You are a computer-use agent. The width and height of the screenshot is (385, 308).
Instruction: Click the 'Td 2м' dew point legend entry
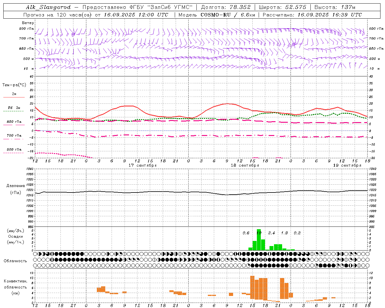(14, 108)
